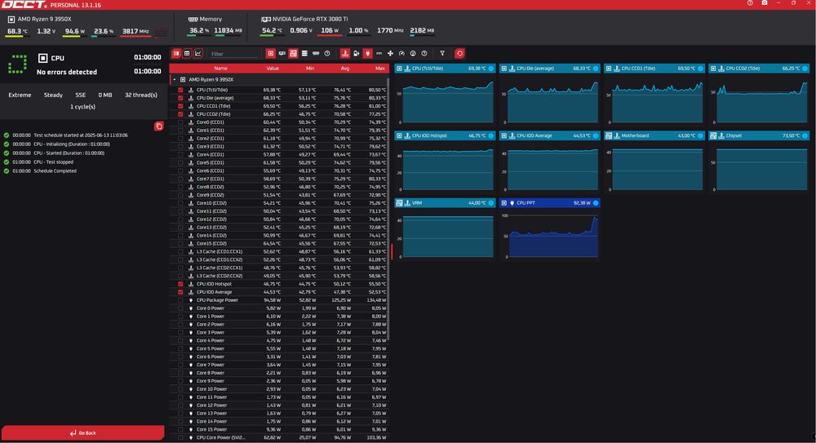Toggle the motherboard sensor filter icon

pyautogui.click(x=293, y=54)
